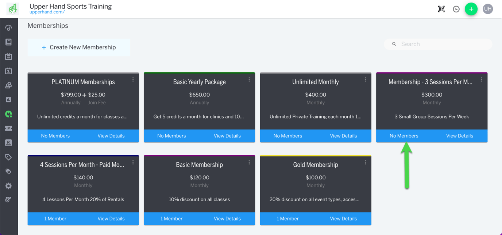Click Create New Membership button
This screenshot has width=502, height=235.
pos(79,47)
